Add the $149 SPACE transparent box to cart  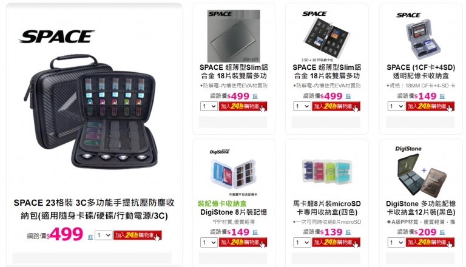point(430,106)
